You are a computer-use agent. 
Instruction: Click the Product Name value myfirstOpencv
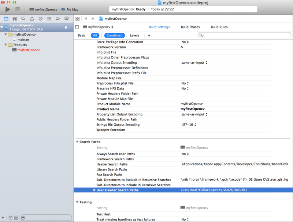[193, 109]
